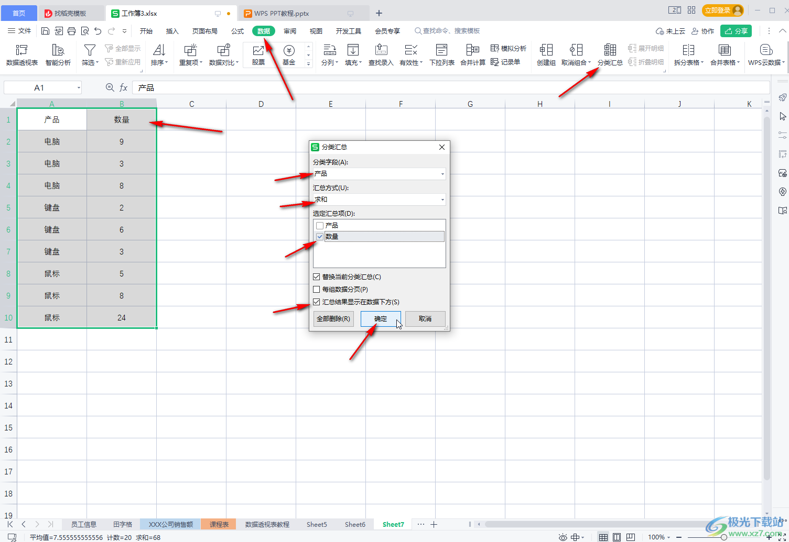This screenshot has width=789, height=542.
Task: Click the formula bar showing 产品
Action: tap(451, 87)
